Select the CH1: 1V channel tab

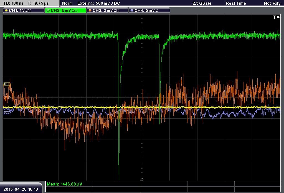[x=24, y=11]
